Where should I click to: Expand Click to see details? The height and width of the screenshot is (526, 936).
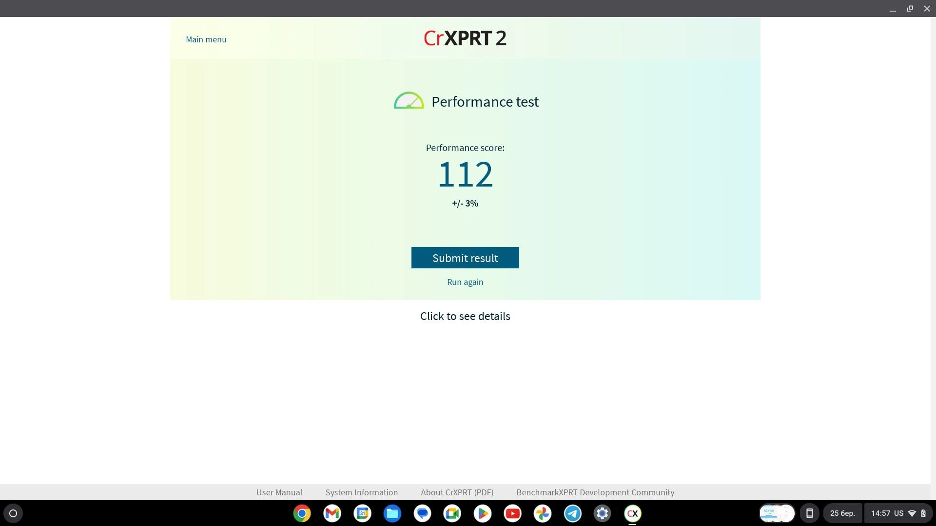point(465,316)
